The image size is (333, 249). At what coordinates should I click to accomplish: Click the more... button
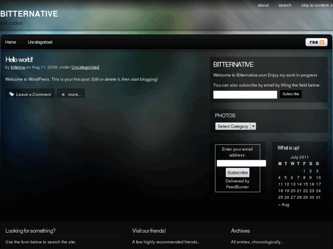pyautogui.click(x=71, y=94)
